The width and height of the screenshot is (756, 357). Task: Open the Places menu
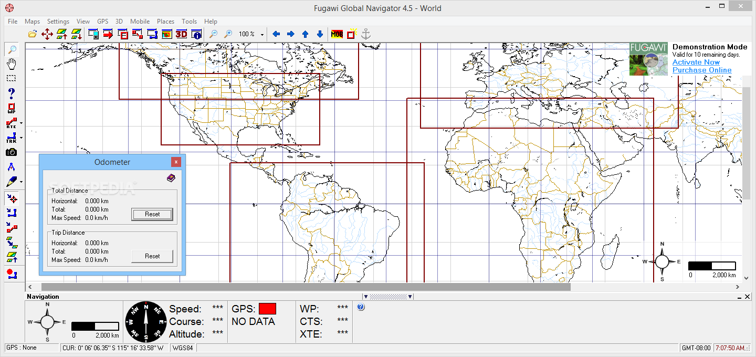(165, 22)
